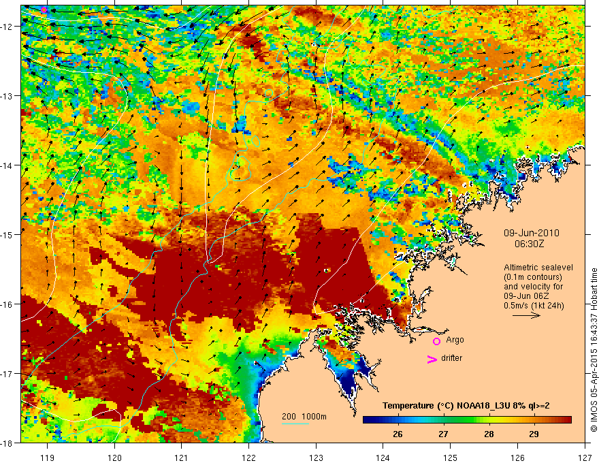Click 'Temperature (°C) NOAA18_L3U 8% ql>=2' title
The height and width of the screenshot is (463, 599).
click(x=466, y=406)
